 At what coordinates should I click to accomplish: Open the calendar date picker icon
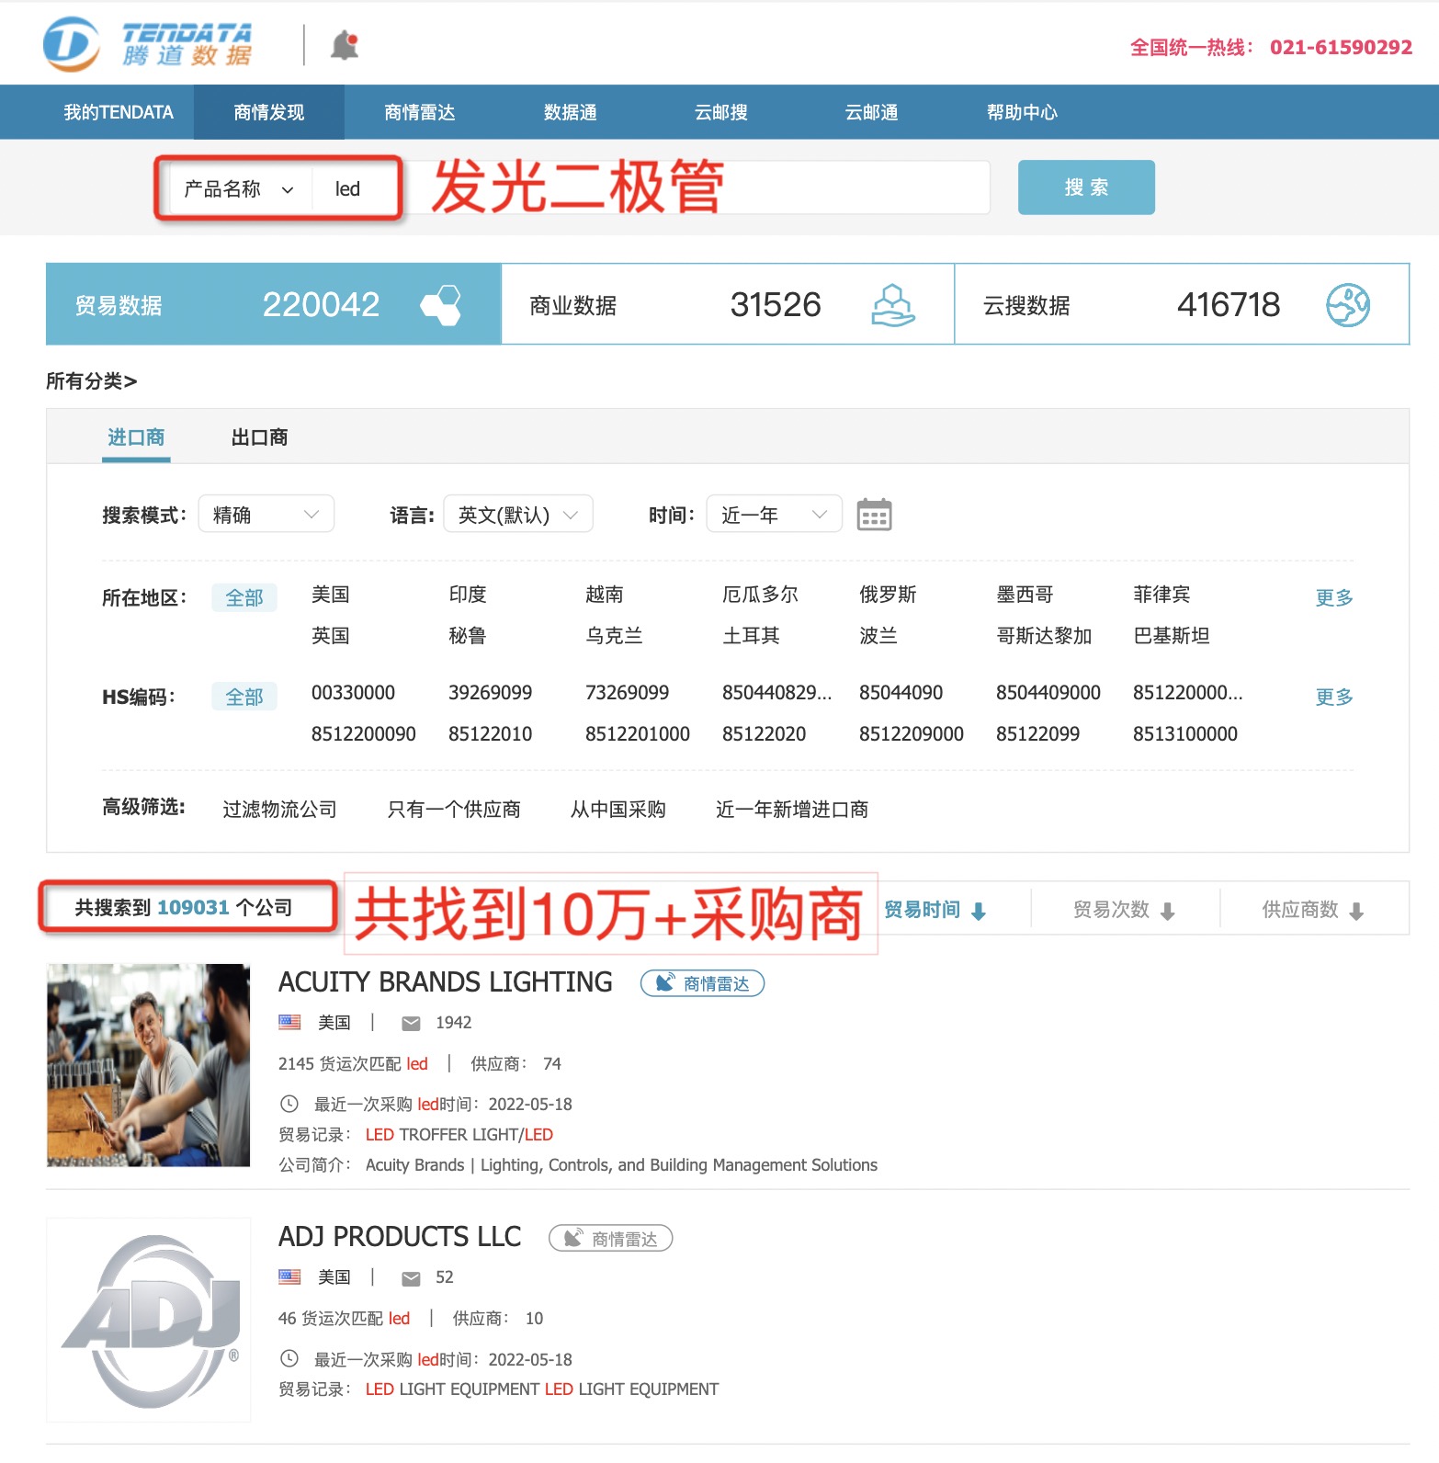[874, 515]
